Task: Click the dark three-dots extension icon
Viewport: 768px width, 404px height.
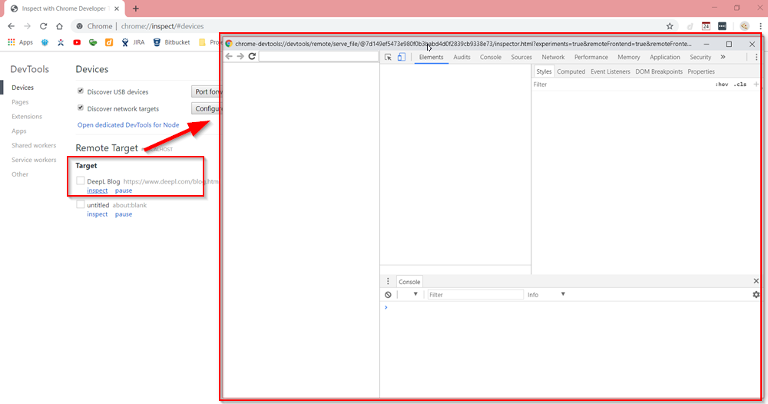Action: (x=722, y=26)
